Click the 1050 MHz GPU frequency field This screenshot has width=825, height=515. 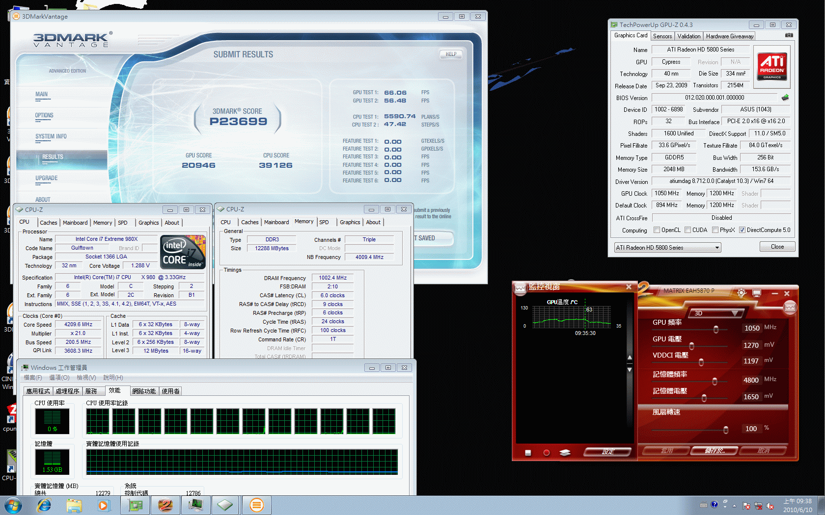[752, 328]
